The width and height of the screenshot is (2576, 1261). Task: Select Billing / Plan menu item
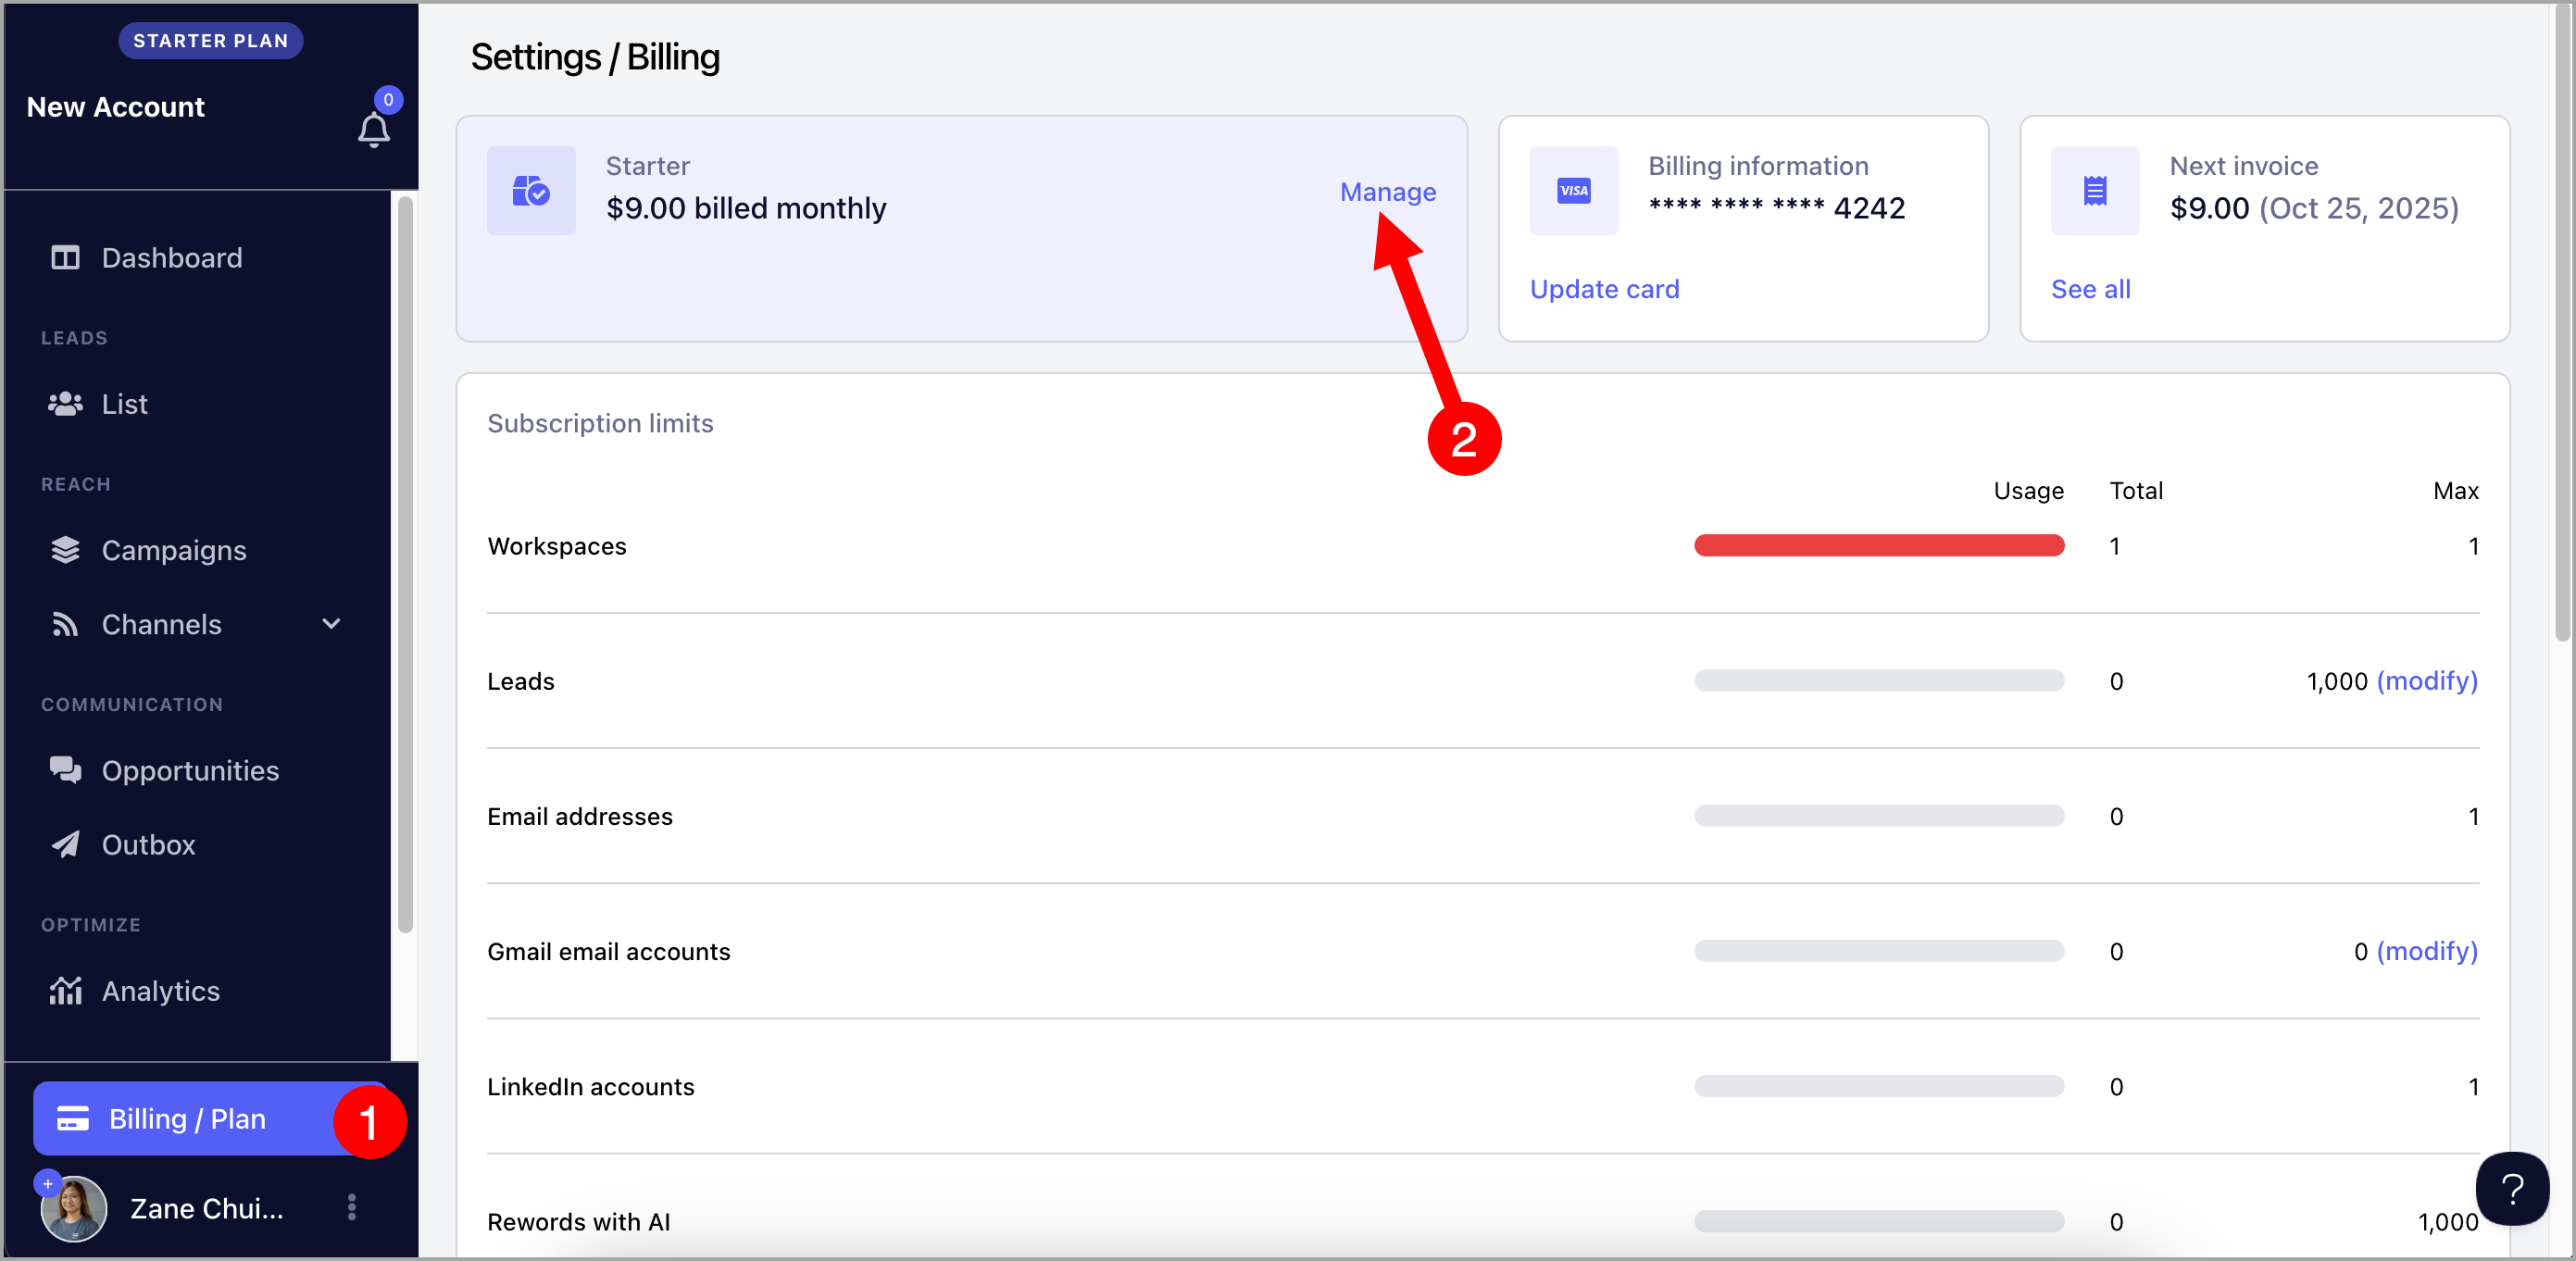[x=187, y=1118]
